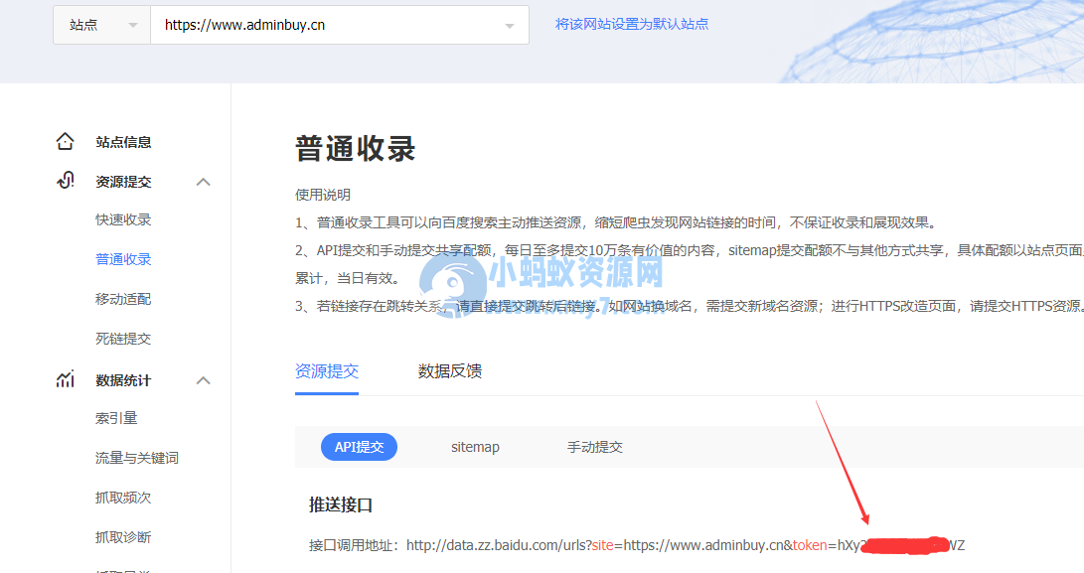
Task: Click the 数据统计 chart icon
Action: [65, 379]
